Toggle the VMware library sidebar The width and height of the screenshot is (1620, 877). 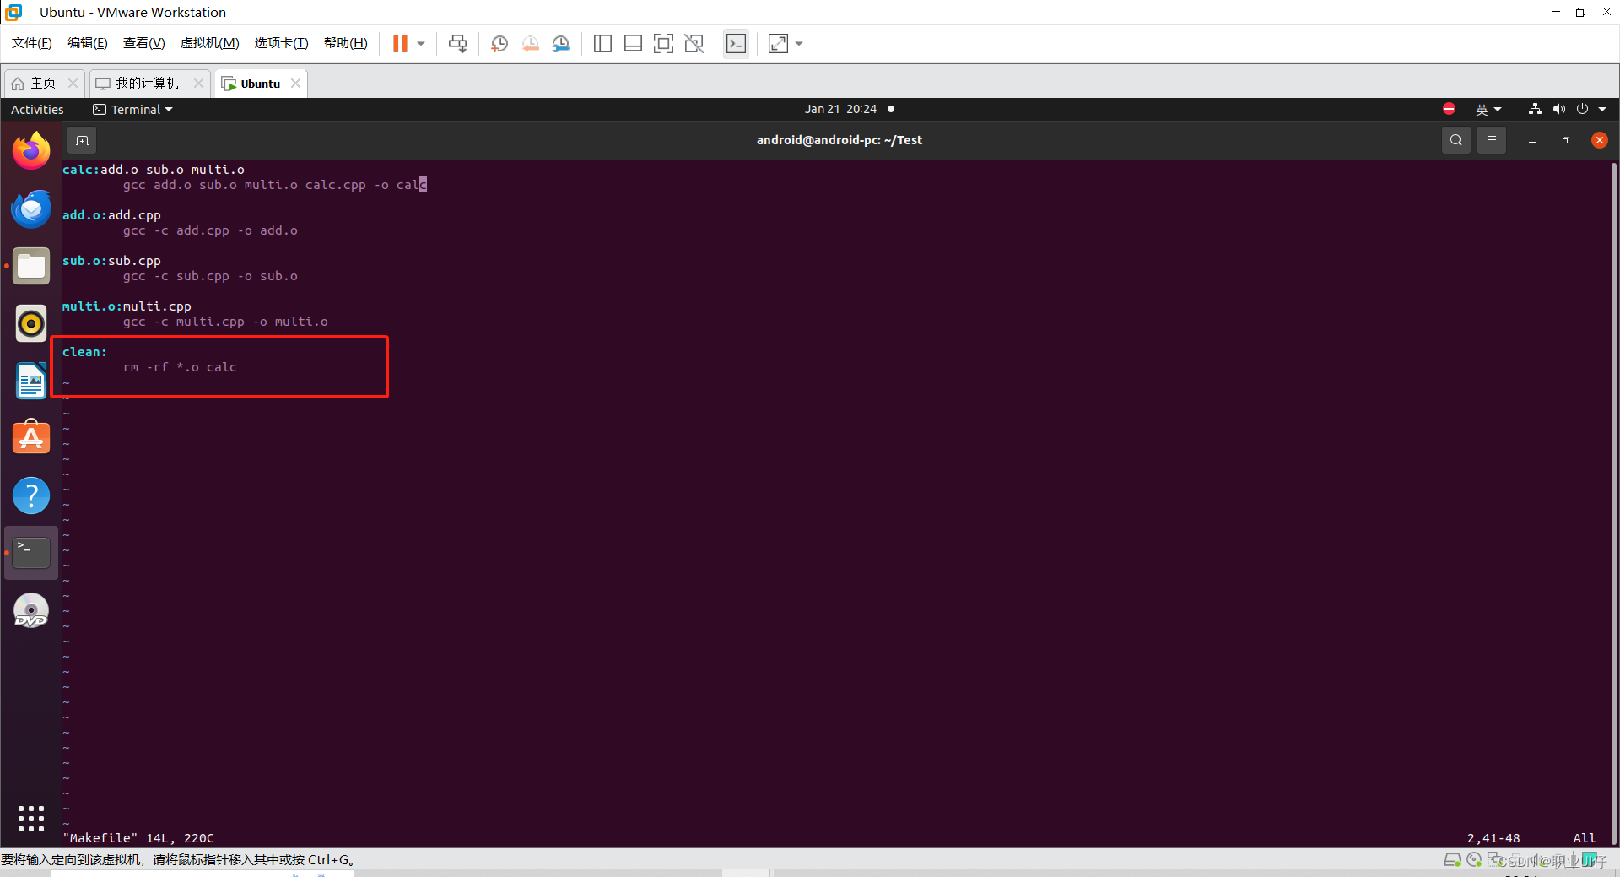[602, 43]
